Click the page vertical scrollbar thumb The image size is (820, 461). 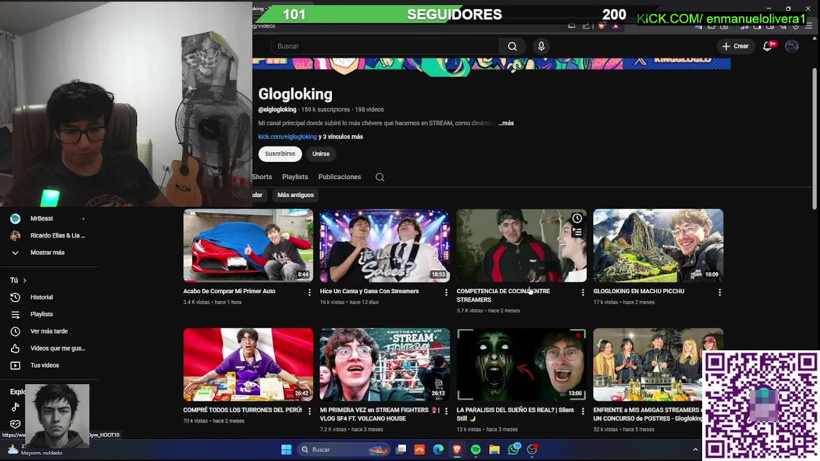coord(814,137)
